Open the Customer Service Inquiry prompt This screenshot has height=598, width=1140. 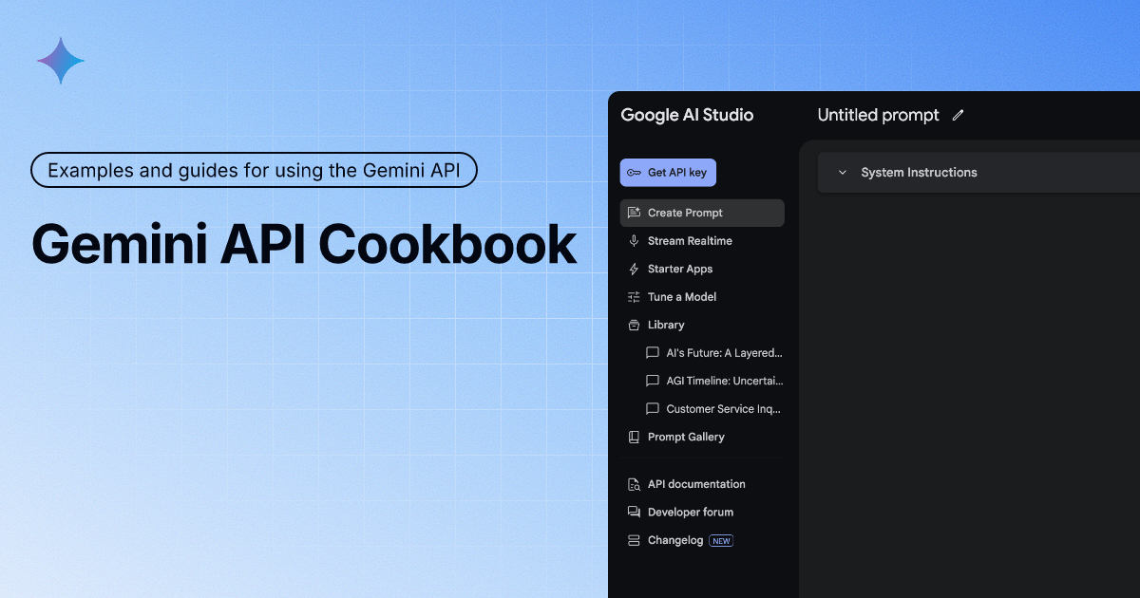723,409
